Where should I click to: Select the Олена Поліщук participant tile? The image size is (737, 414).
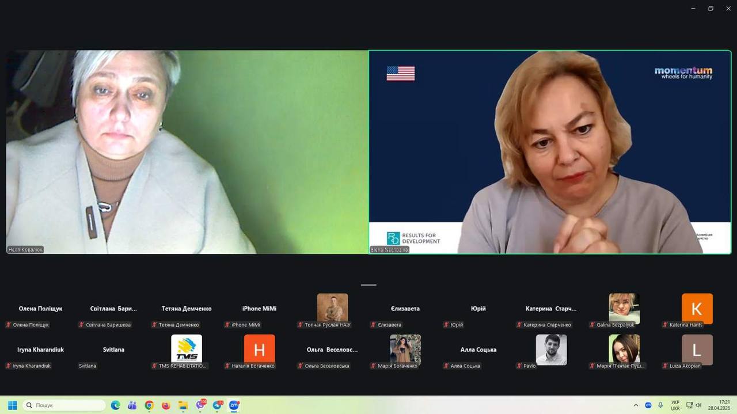click(40, 311)
